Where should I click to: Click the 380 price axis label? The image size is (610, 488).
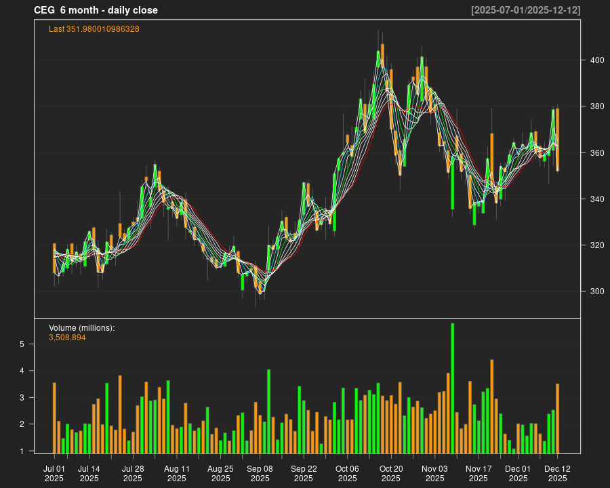596,106
